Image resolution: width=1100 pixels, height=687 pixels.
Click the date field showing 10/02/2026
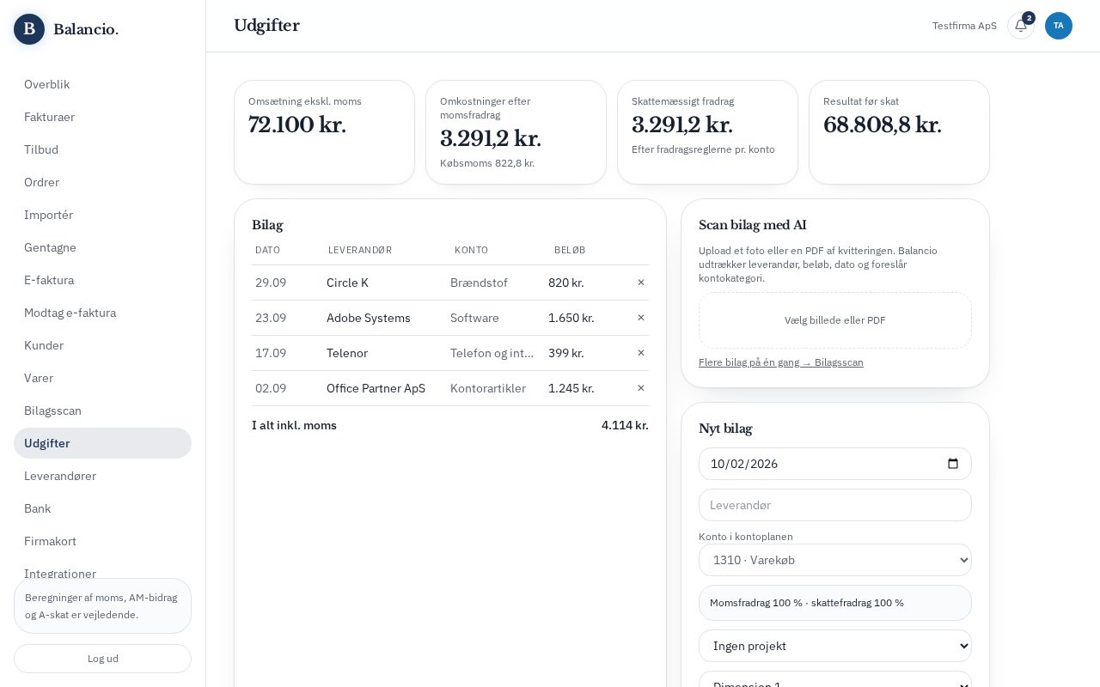(x=835, y=464)
